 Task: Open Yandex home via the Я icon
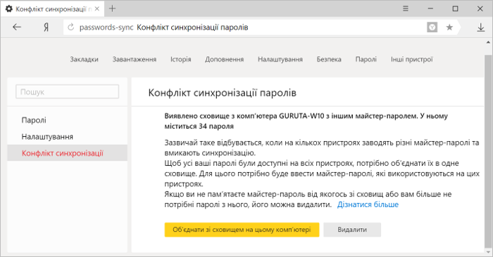tap(46, 27)
